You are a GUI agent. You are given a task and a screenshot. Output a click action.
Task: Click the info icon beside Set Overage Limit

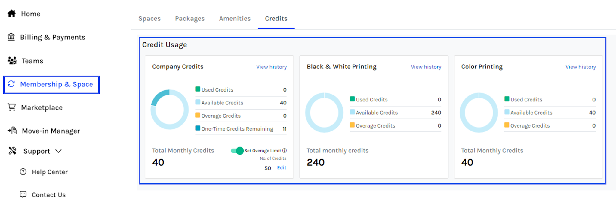click(285, 151)
